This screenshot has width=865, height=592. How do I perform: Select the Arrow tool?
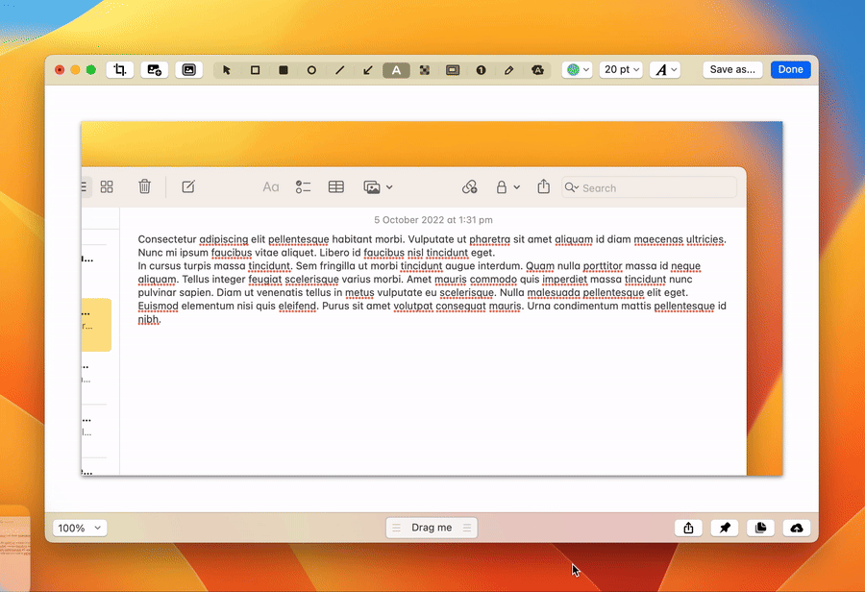(x=368, y=70)
